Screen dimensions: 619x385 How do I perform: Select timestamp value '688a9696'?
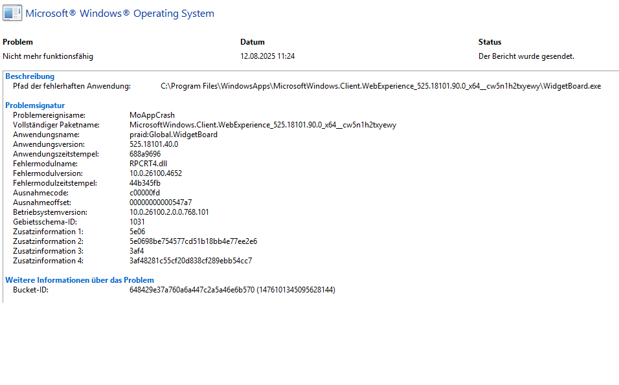point(145,154)
